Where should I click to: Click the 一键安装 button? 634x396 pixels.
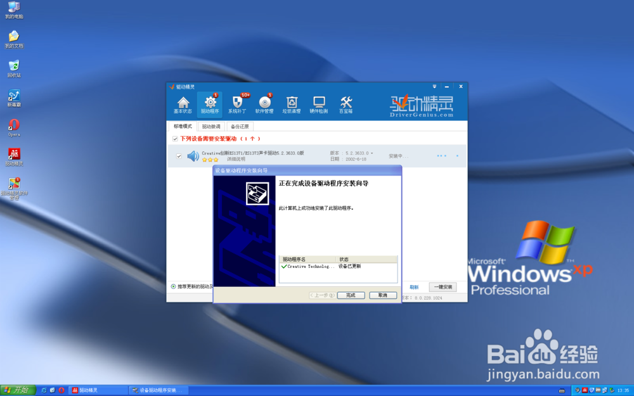pyautogui.click(x=443, y=287)
